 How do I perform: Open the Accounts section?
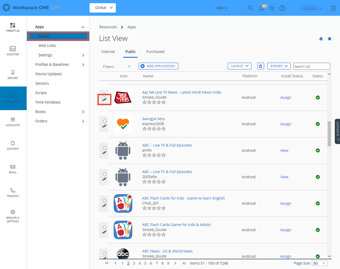point(13,122)
